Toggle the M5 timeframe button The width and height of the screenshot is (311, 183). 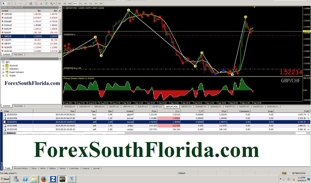[64, 3]
